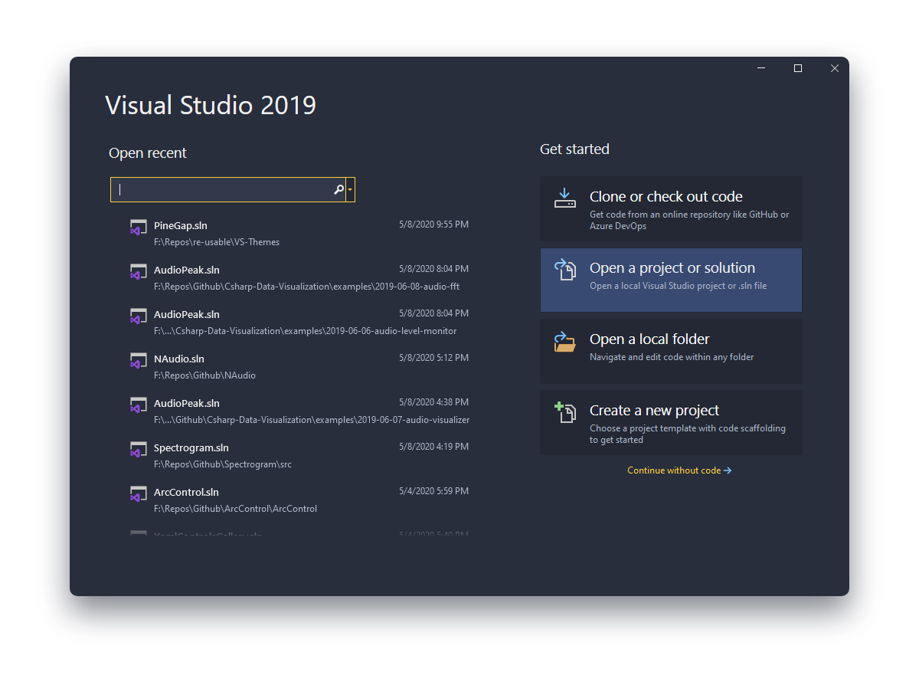919x685 pixels.
Task: Click the solution icon beside the 2019-06-08-audio-fft AudioPeak.sln
Action: tap(138, 272)
